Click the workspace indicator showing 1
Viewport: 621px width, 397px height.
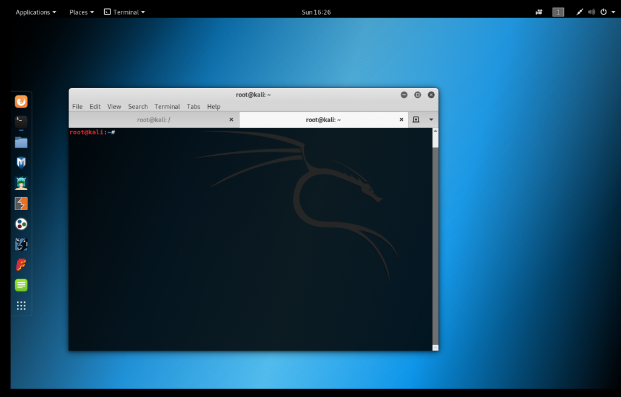558,12
